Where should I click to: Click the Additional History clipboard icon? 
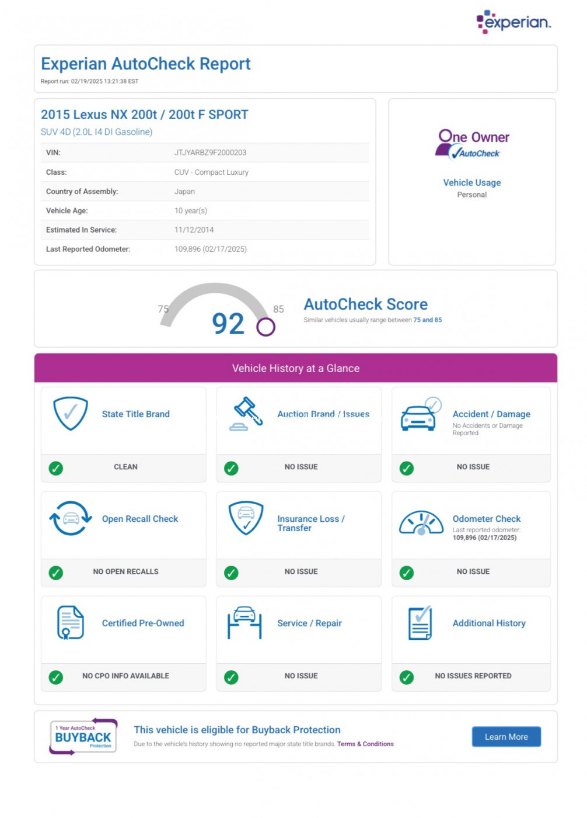[421, 623]
